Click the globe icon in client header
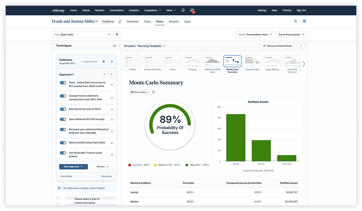The height and width of the screenshot is (211, 362). pos(304,21)
